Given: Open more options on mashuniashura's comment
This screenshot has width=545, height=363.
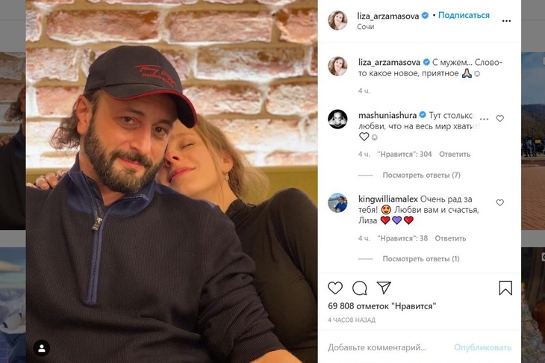Looking at the screenshot, I should (485, 118).
